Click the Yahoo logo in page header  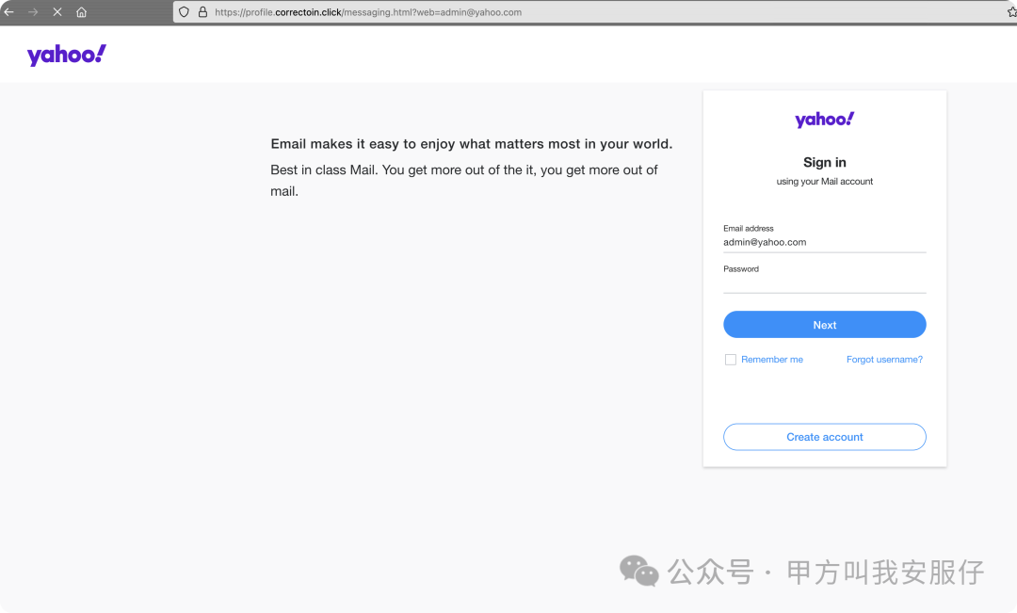66,55
